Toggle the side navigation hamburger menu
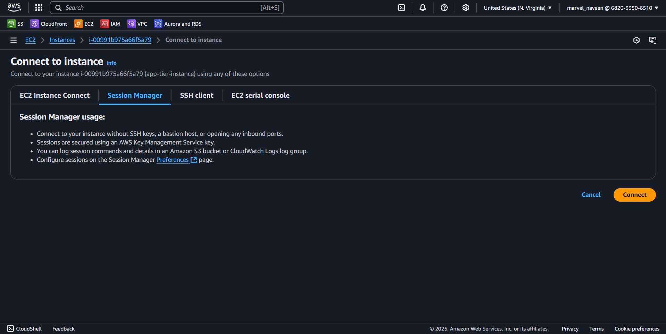The height and width of the screenshot is (334, 666). coord(14,40)
